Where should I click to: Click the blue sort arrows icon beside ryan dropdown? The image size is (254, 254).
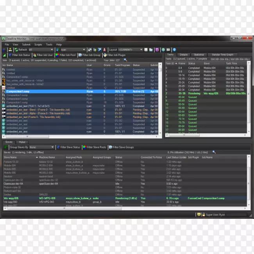coord(58,50)
